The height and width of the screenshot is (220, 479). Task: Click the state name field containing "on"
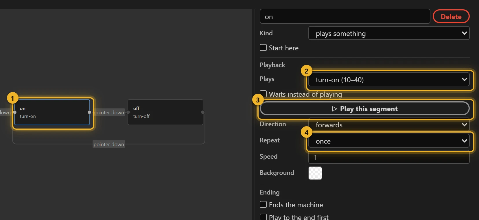tap(345, 16)
